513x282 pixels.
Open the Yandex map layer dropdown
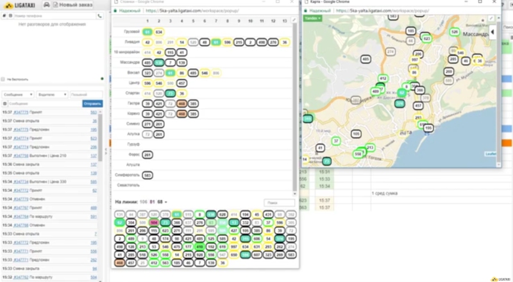312,19
